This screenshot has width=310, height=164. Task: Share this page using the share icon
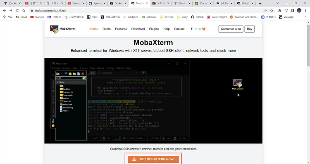click(265, 10)
